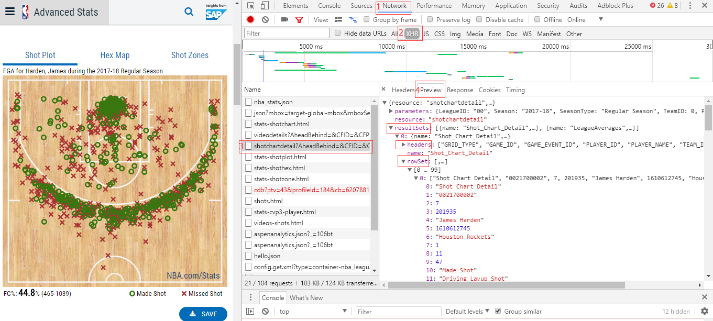Open the What's New drawer tab
The width and height of the screenshot is (713, 321).
[306, 297]
